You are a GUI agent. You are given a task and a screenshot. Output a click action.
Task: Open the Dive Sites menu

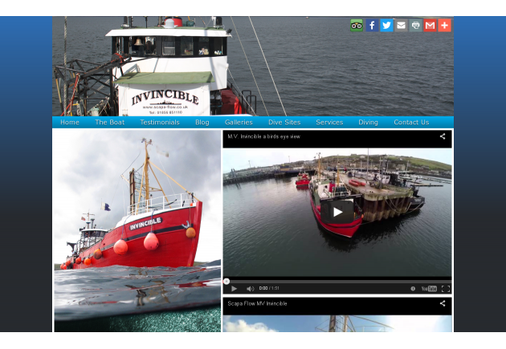tap(284, 123)
